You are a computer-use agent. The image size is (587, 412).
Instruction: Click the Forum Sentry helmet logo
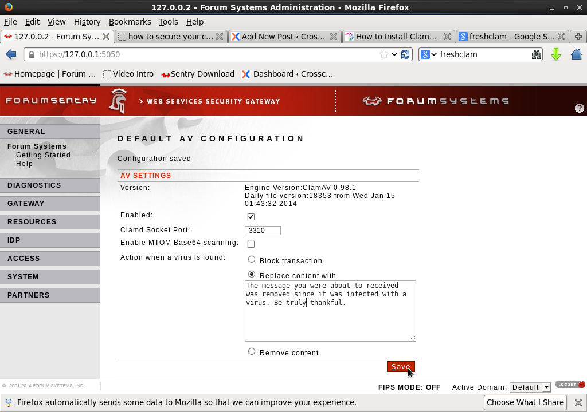pyautogui.click(x=118, y=101)
